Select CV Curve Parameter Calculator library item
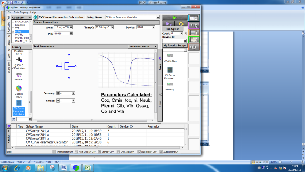Screen dimensions: 305x172 [19, 108]
